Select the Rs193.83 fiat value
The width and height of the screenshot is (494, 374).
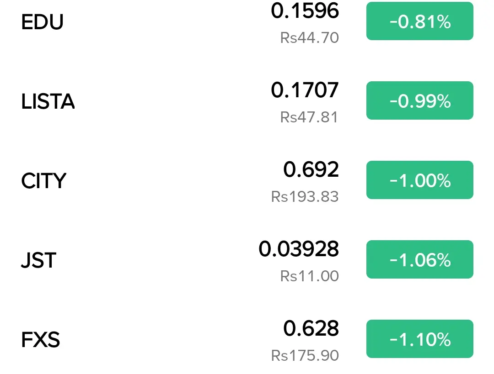[305, 197]
